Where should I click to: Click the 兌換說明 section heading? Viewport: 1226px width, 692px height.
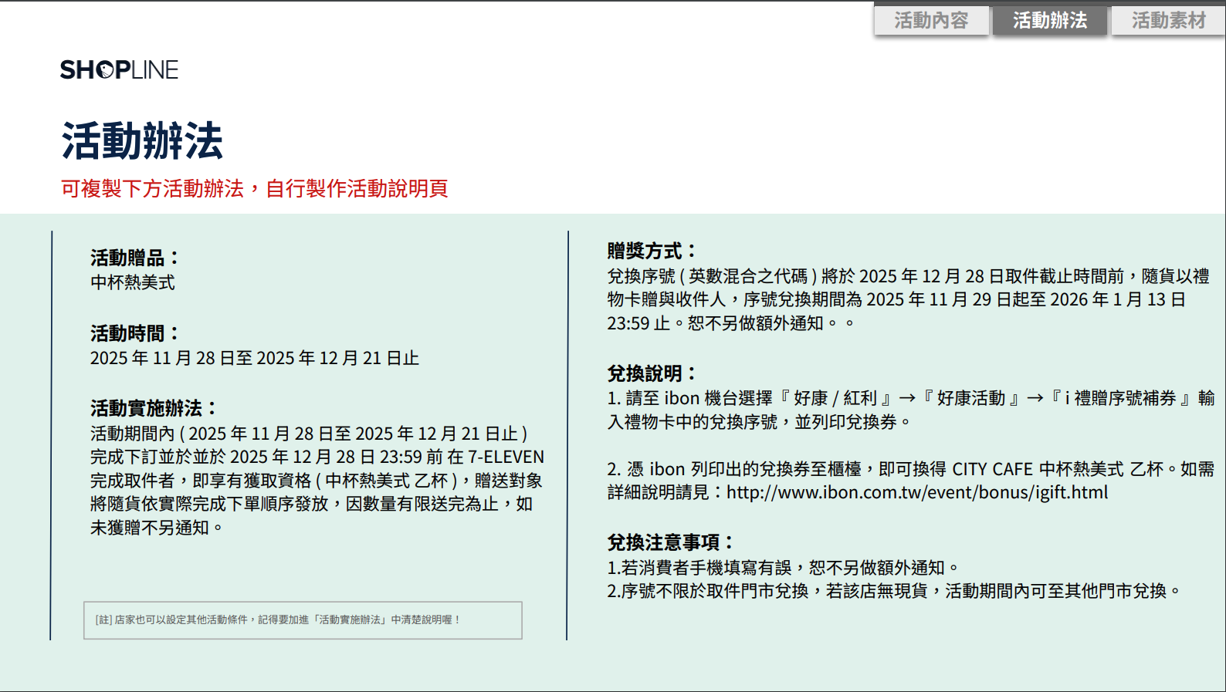click(x=652, y=373)
